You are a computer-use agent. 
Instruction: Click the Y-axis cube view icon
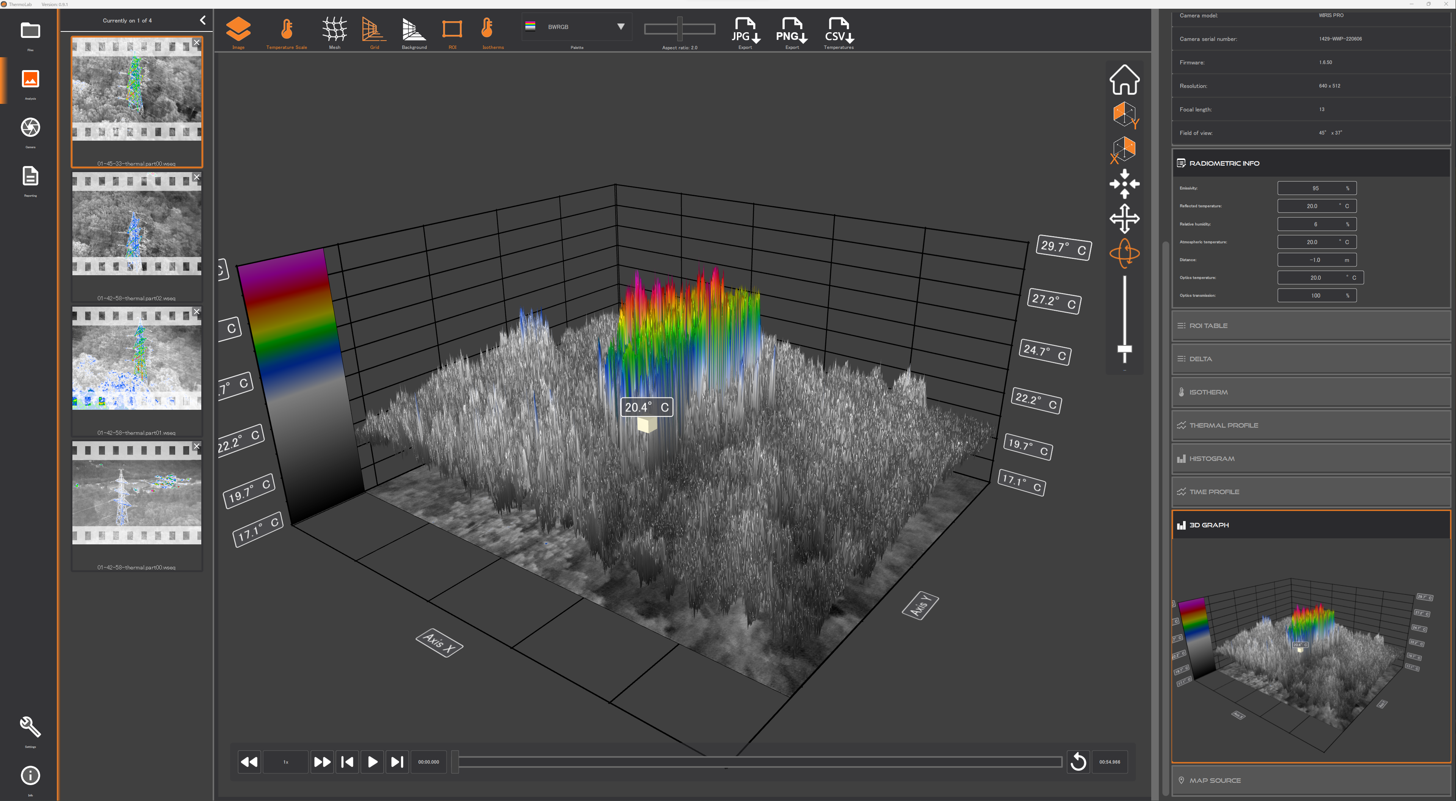click(x=1124, y=115)
